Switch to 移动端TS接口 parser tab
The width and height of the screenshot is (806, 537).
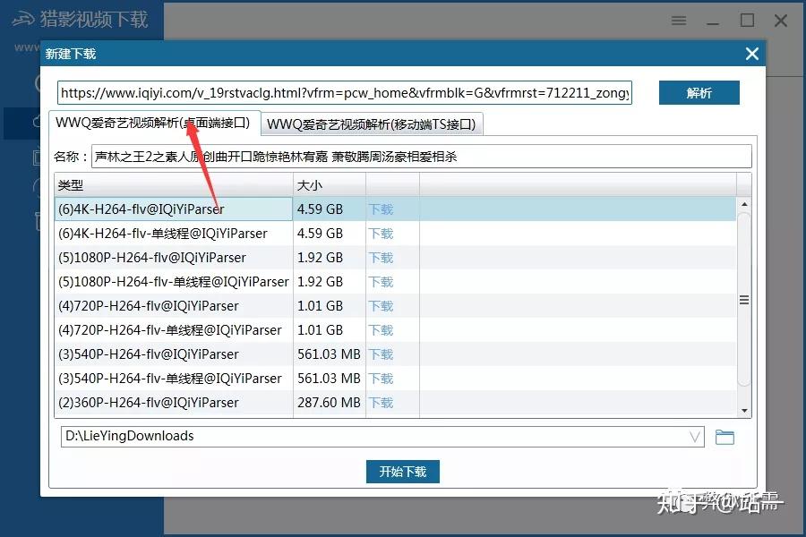(371, 124)
